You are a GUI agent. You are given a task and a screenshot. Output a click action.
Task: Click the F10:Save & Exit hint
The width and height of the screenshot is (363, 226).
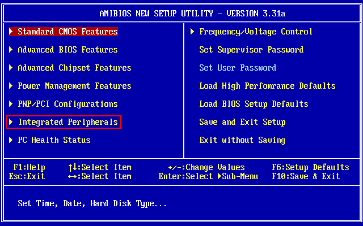306,176
